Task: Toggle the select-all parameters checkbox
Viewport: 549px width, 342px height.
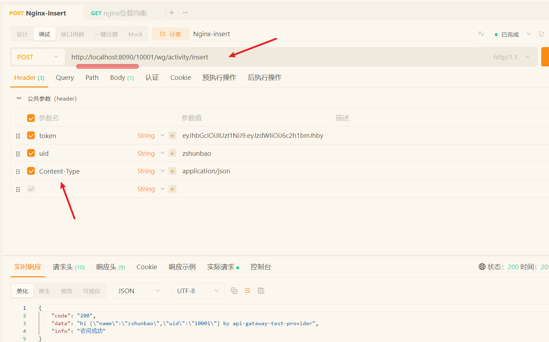Action: (x=31, y=118)
